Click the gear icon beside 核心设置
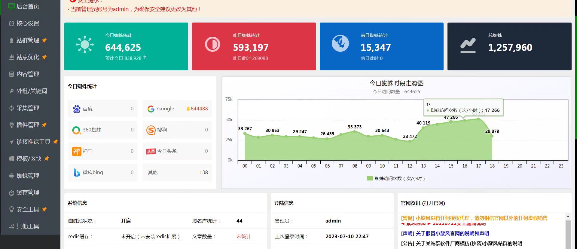577x249 pixels. [11, 23]
